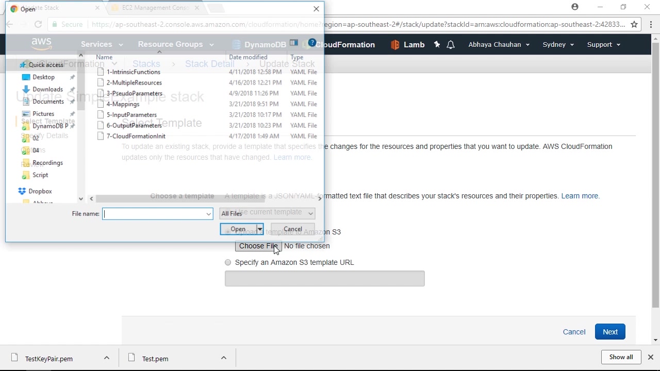Screen dimensions: 660x371
Task: Click the blue Next button
Action: pos(610,332)
